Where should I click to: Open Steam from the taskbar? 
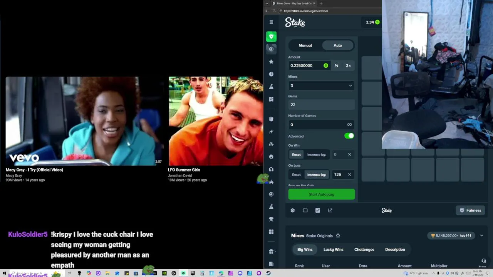pyautogui.click(x=268, y=273)
